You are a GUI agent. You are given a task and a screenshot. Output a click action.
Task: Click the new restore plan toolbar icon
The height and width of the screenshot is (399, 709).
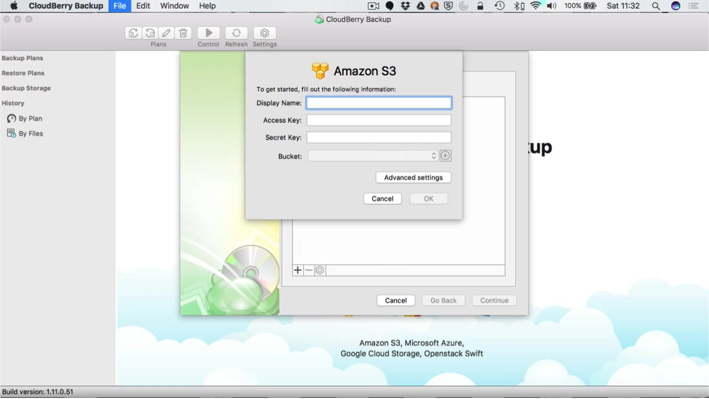(x=150, y=33)
